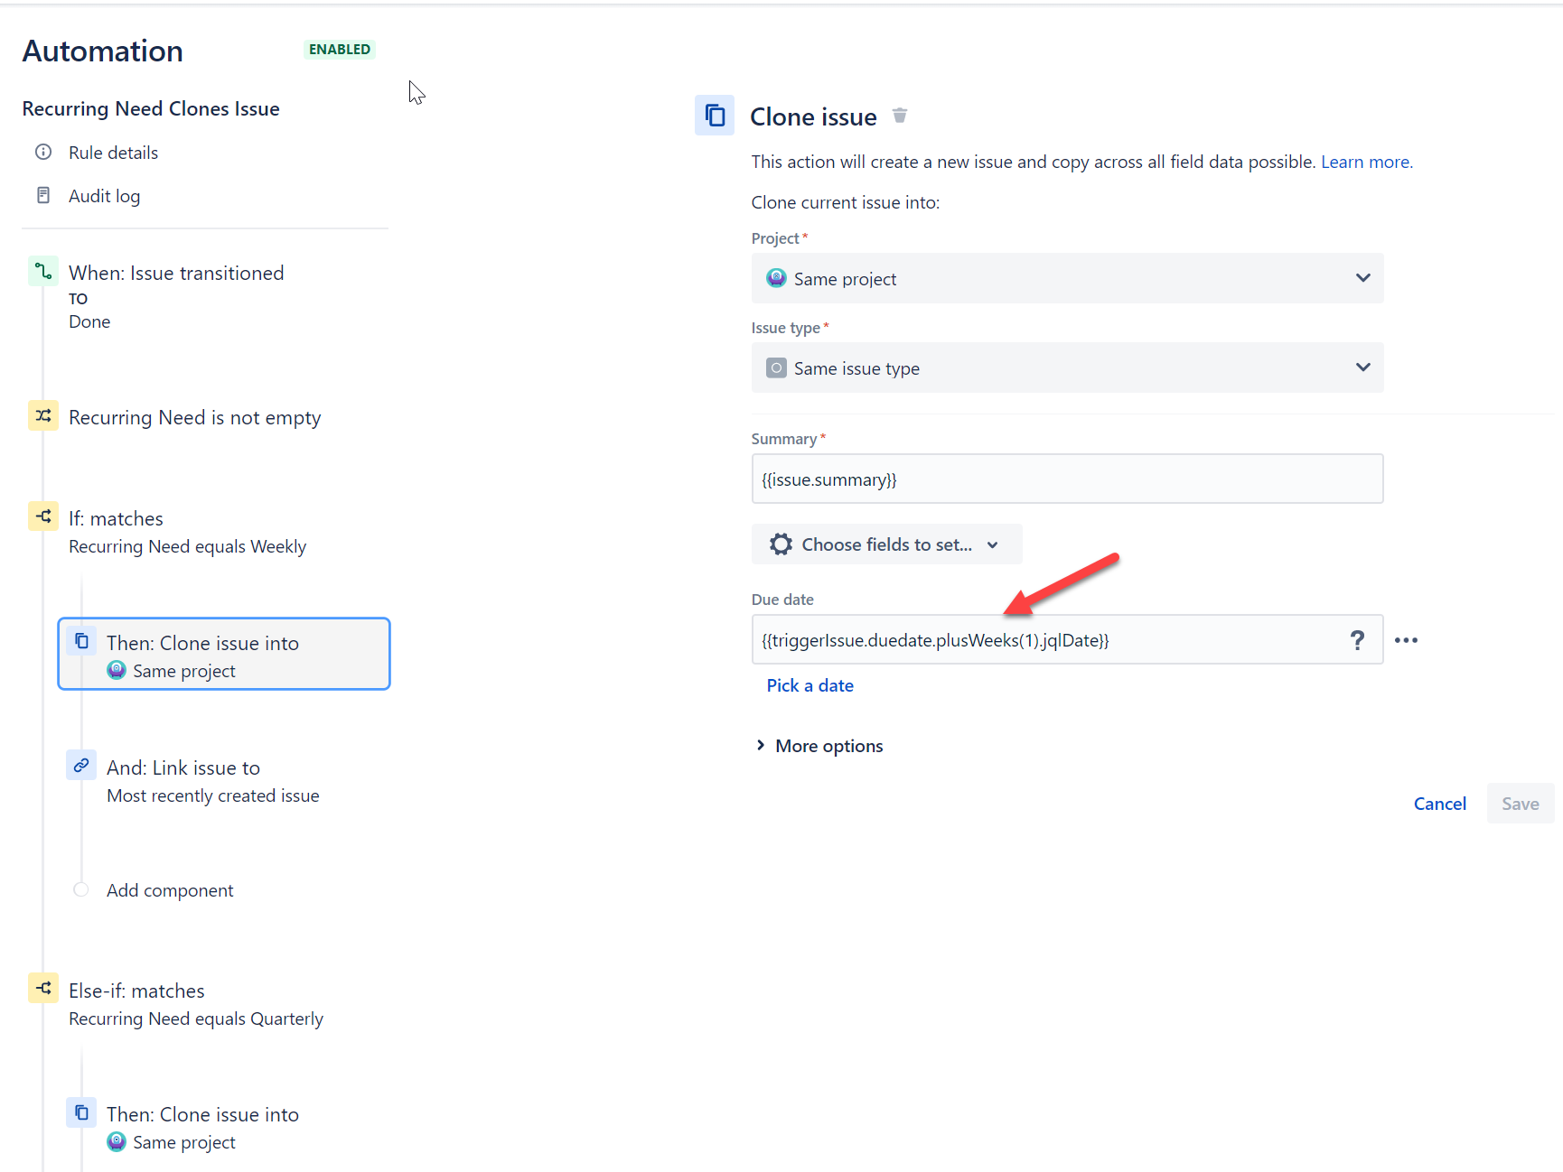Click the Summary input field
This screenshot has height=1172, width=1563.
(x=1067, y=479)
